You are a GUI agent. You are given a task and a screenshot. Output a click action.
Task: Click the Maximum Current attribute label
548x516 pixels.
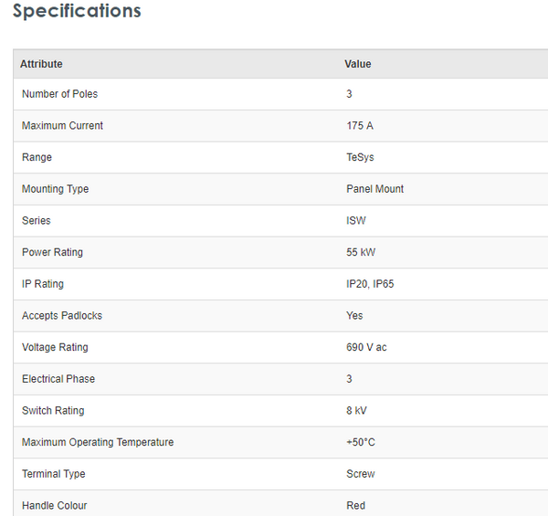coord(62,126)
